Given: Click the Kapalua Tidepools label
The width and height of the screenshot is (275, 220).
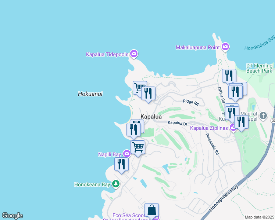Looking at the screenshot, I should pos(107,54).
